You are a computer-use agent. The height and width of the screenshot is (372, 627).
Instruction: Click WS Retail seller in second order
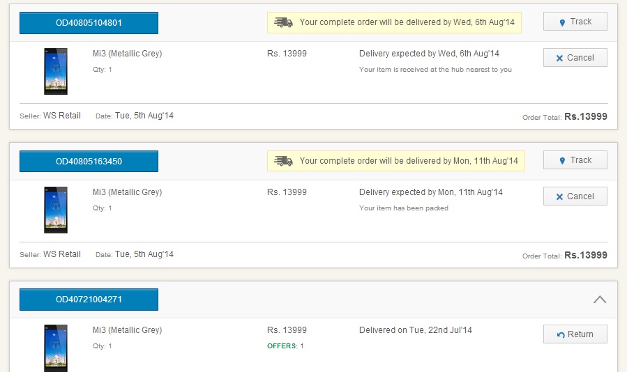tap(62, 254)
